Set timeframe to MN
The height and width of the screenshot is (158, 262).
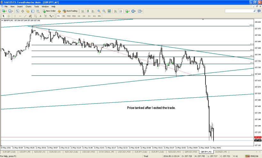coord(99,16)
